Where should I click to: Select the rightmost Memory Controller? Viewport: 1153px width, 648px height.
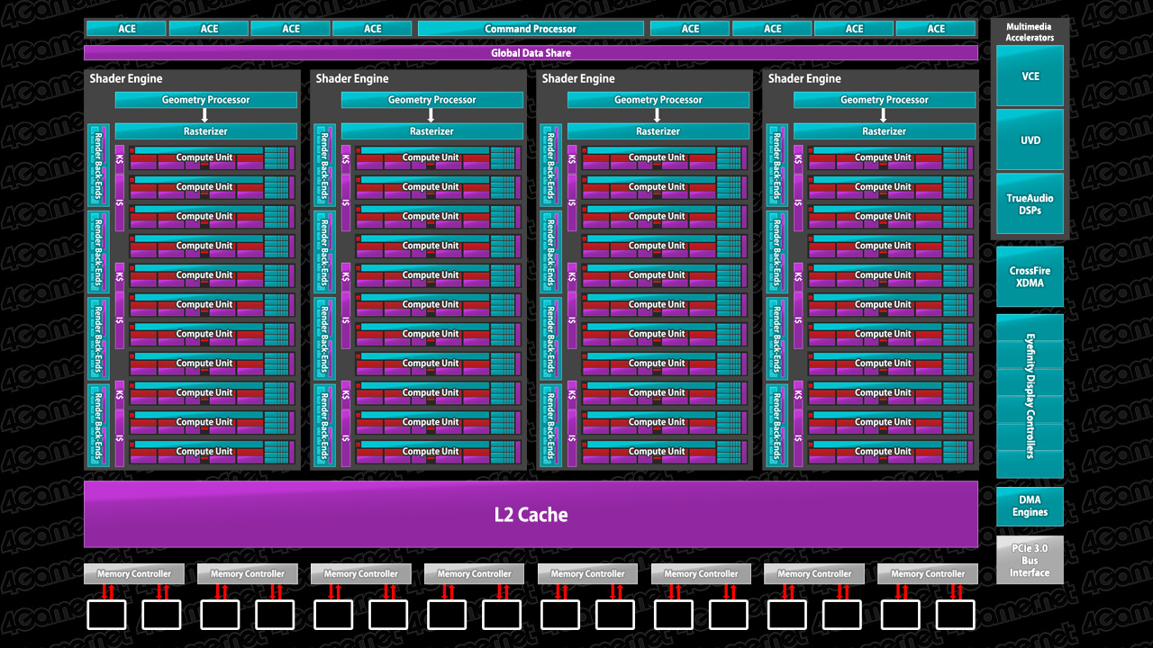(927, 573)
